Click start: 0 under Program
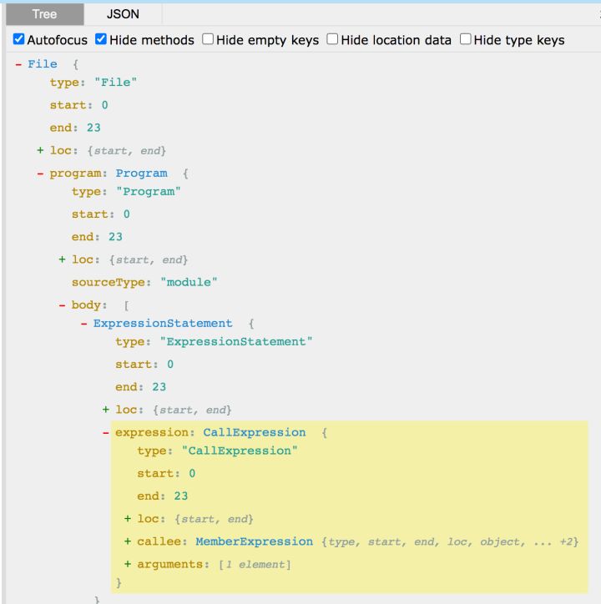This screenshot has width=601, height=604. [101, 214]
